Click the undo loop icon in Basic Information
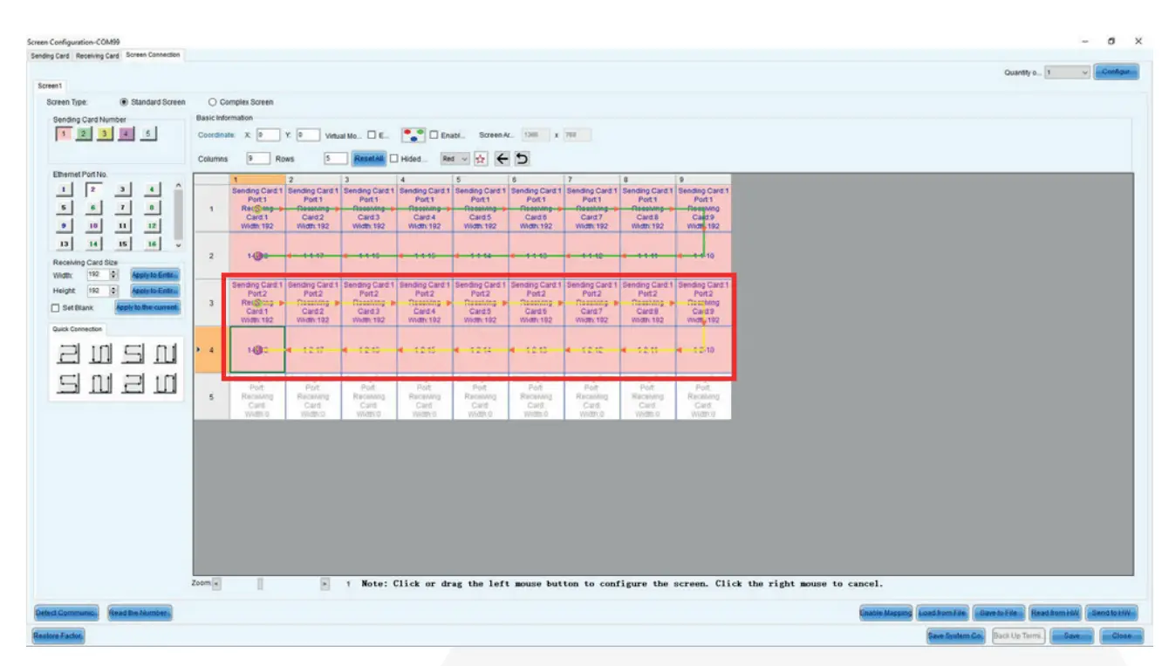 pos(523,159)
